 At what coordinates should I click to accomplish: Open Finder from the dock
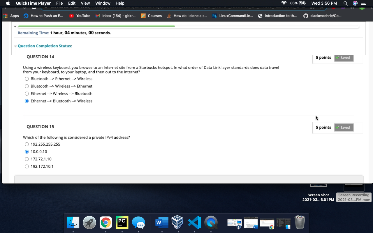[73, 223]
